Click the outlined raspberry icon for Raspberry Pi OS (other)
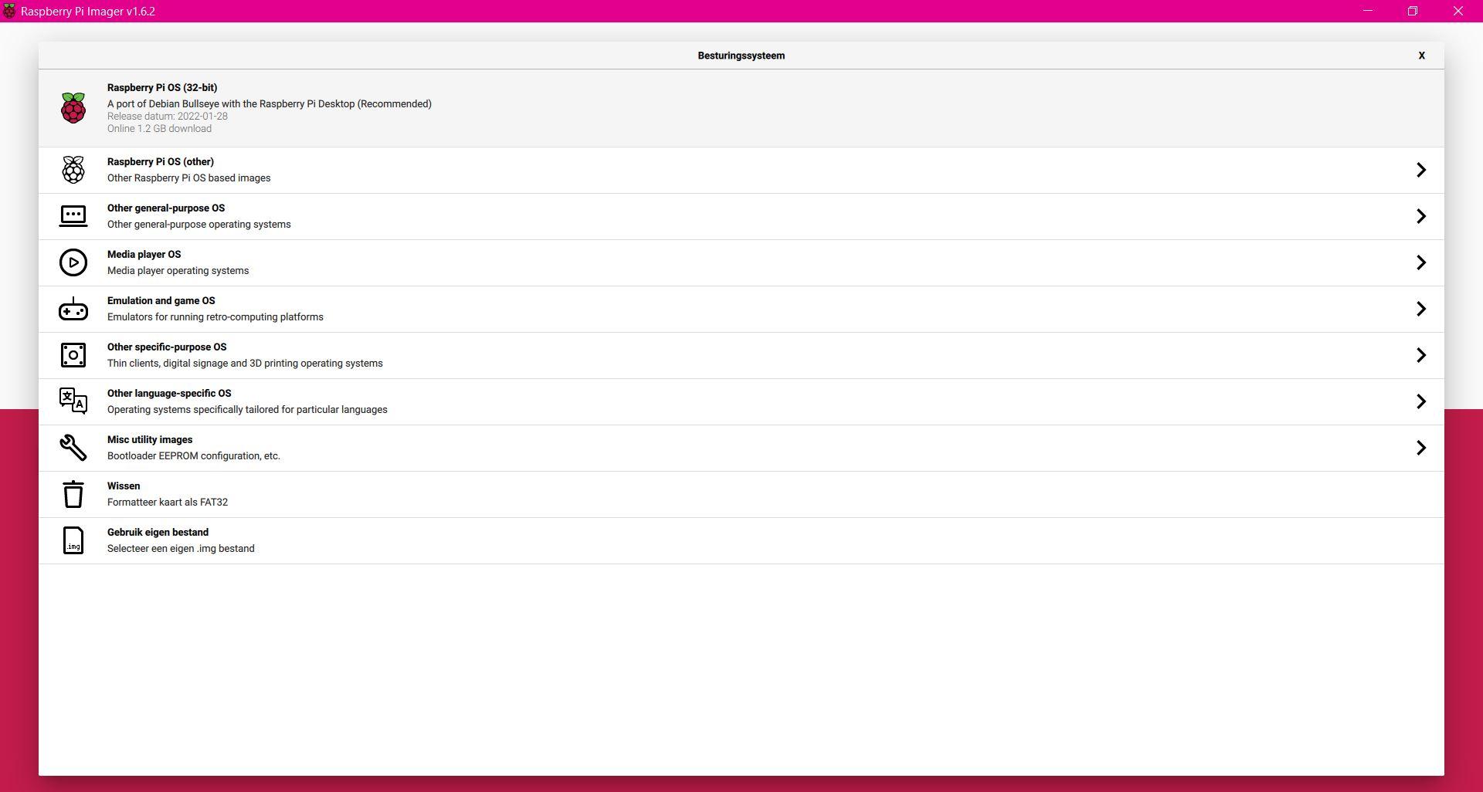 click(x=73, y=170)
